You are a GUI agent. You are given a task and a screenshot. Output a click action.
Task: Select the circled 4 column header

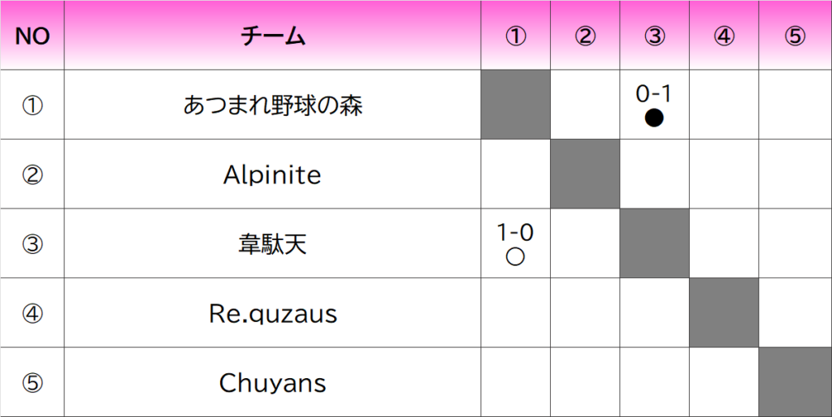[x=724, y=37]
